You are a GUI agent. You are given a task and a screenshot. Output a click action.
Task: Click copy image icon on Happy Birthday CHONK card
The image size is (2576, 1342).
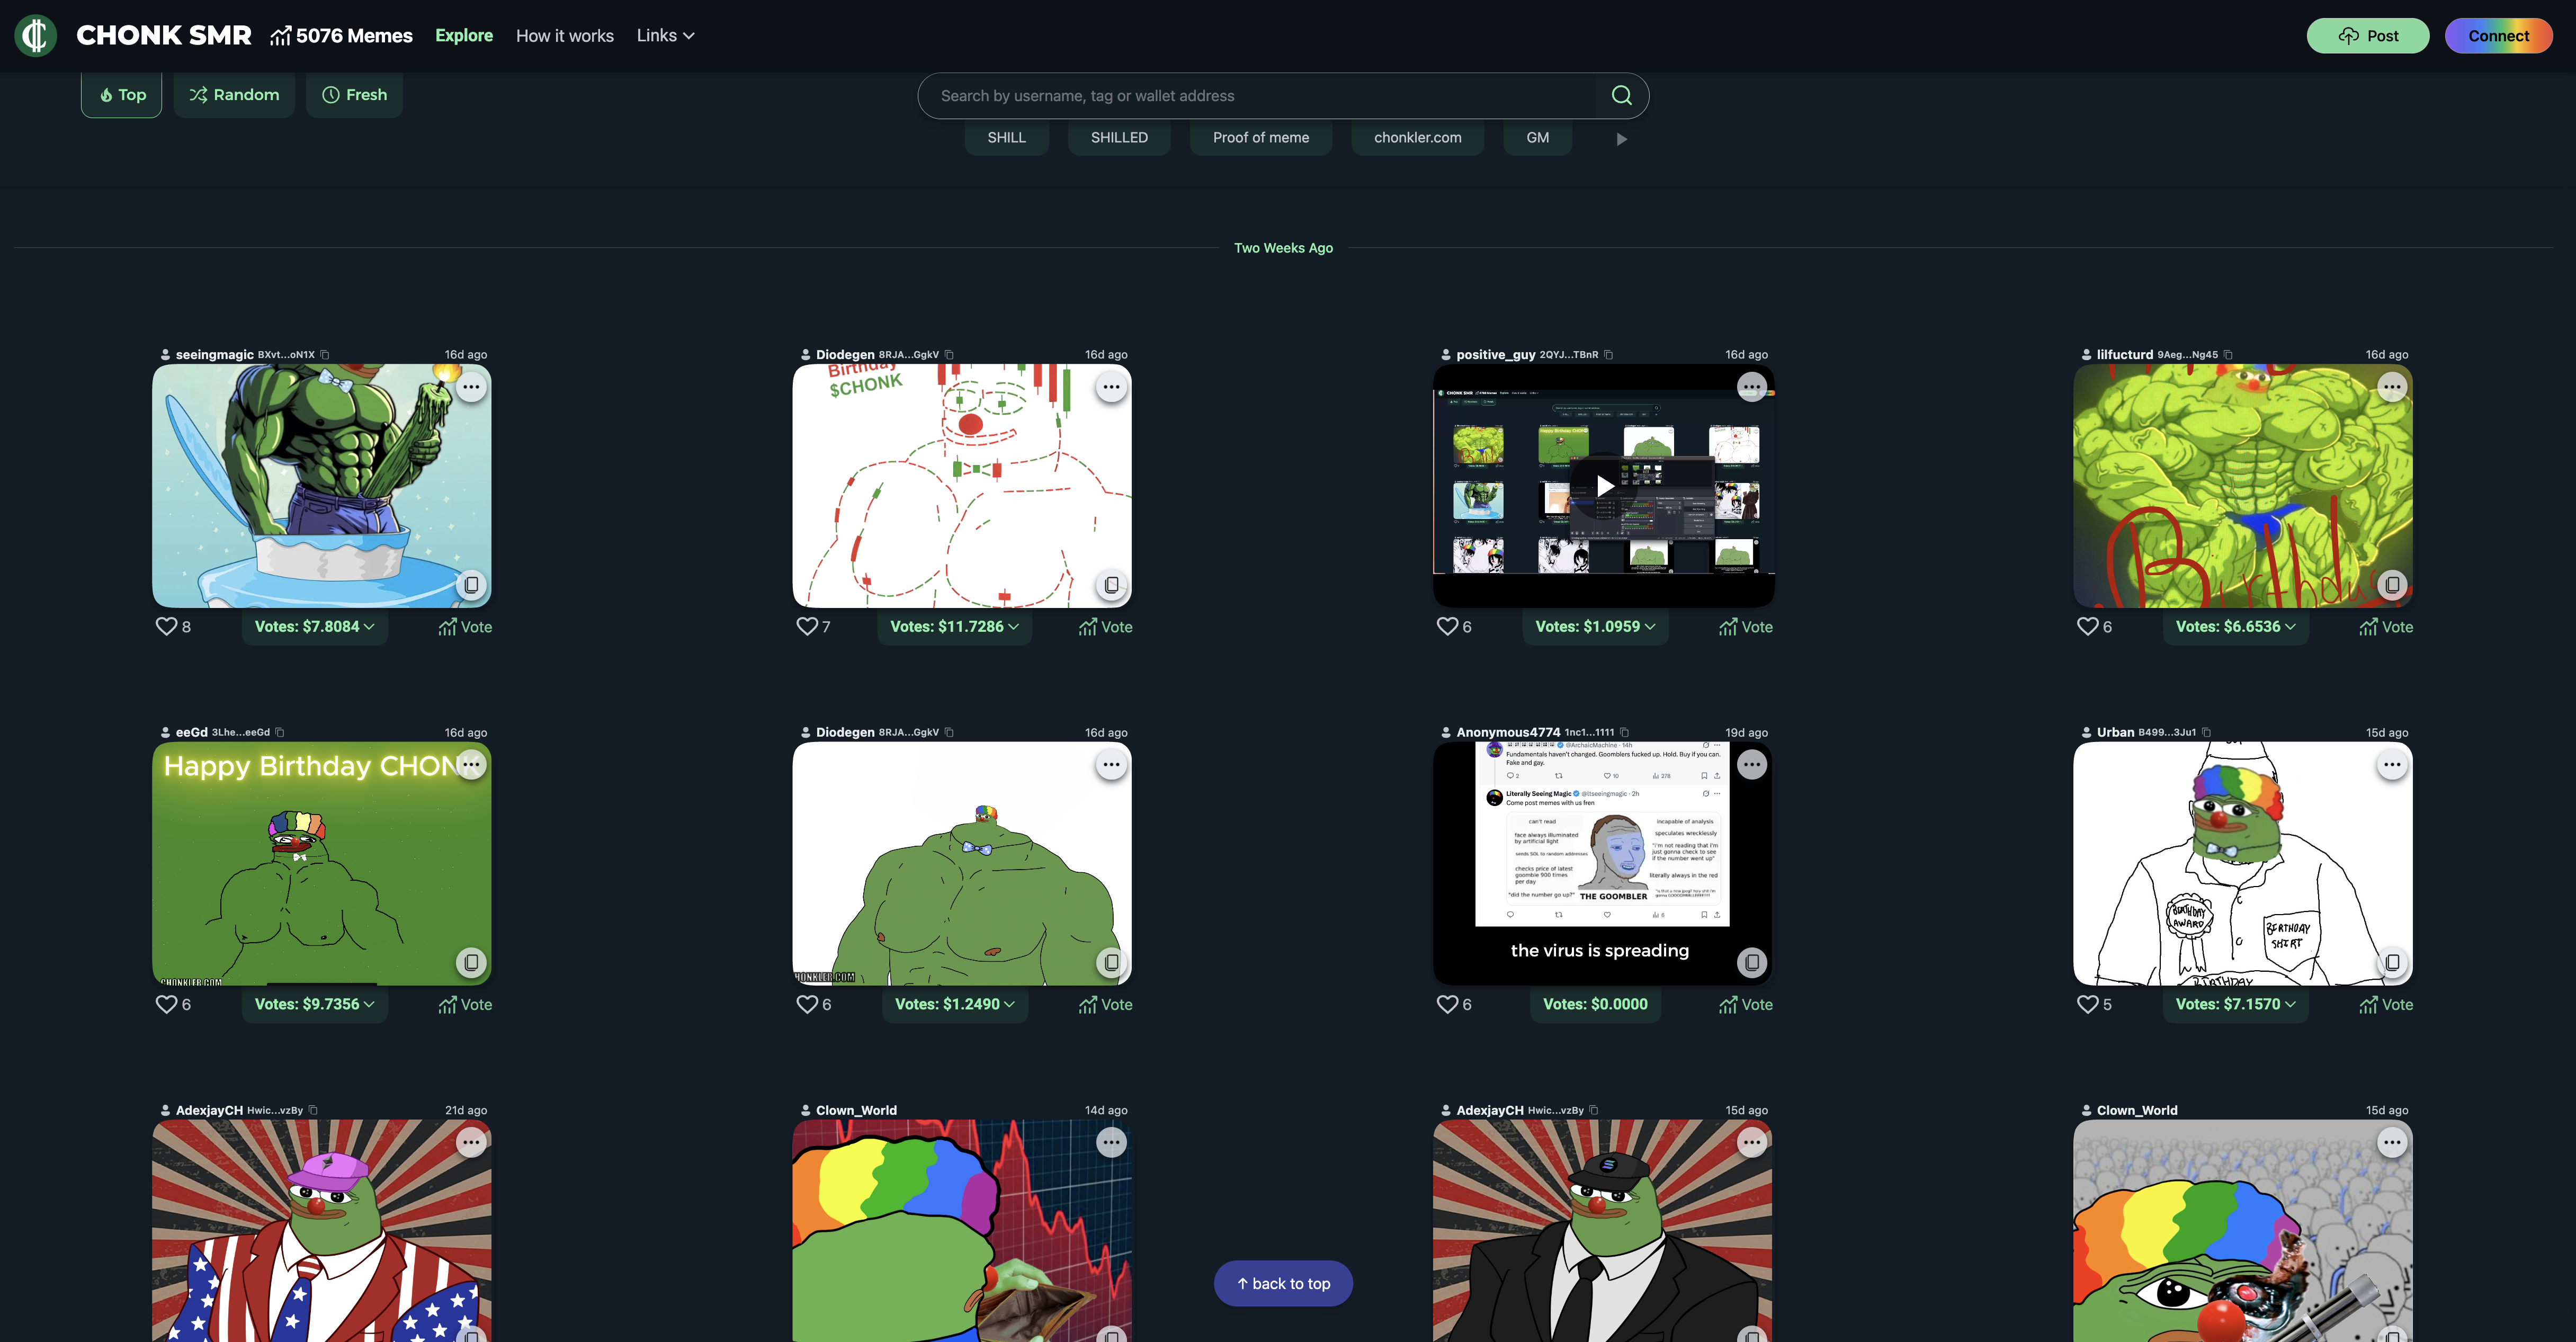(471, 962)
